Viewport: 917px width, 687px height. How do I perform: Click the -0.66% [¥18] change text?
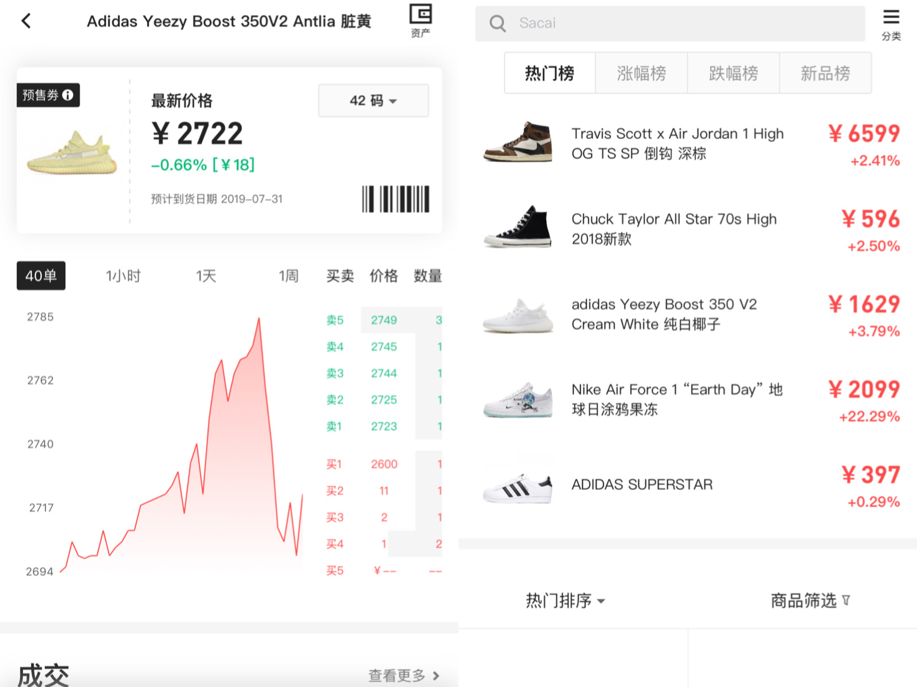coord(203,165)
